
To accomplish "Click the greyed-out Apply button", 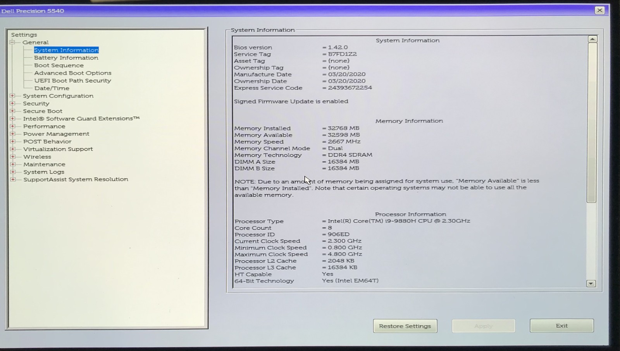I will coord(484,326).
